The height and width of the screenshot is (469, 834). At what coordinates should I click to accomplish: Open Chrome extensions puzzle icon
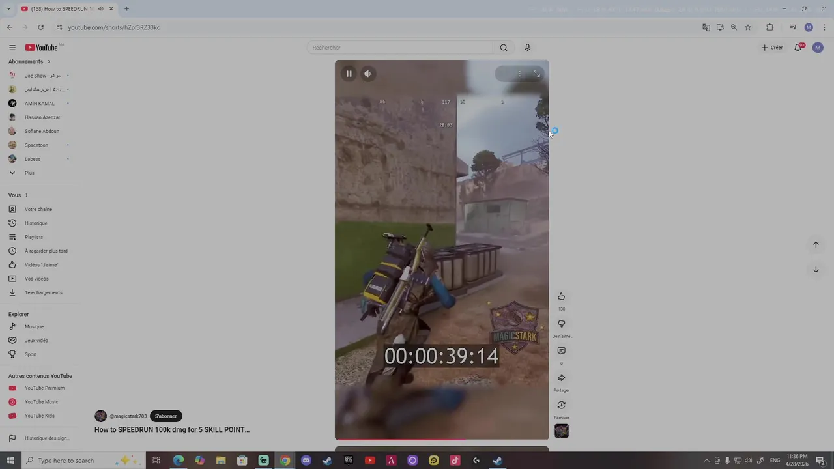point(769,27)
